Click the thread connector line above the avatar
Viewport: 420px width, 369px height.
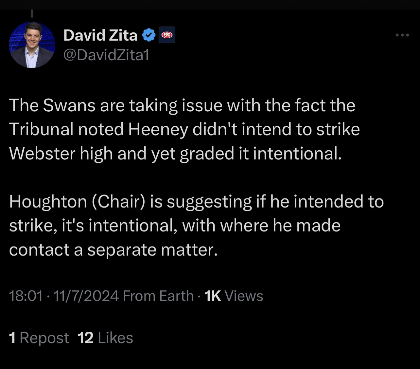tap(32, 14)
